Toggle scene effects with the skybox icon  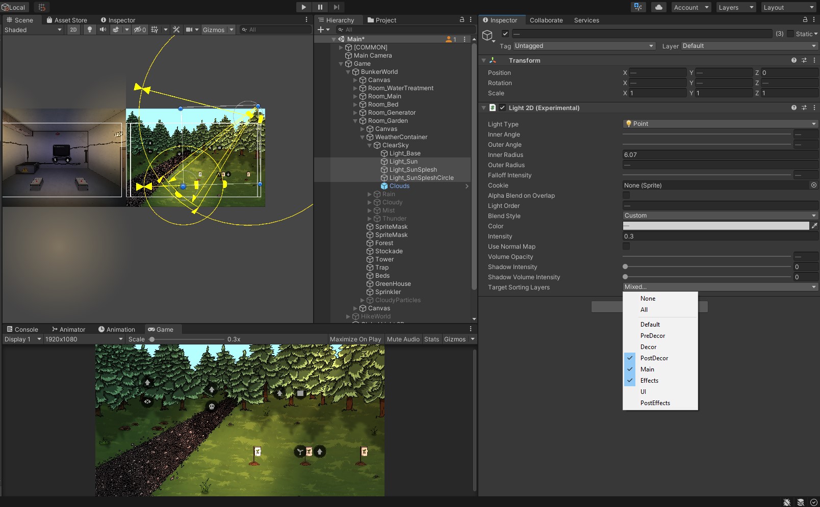116,30
